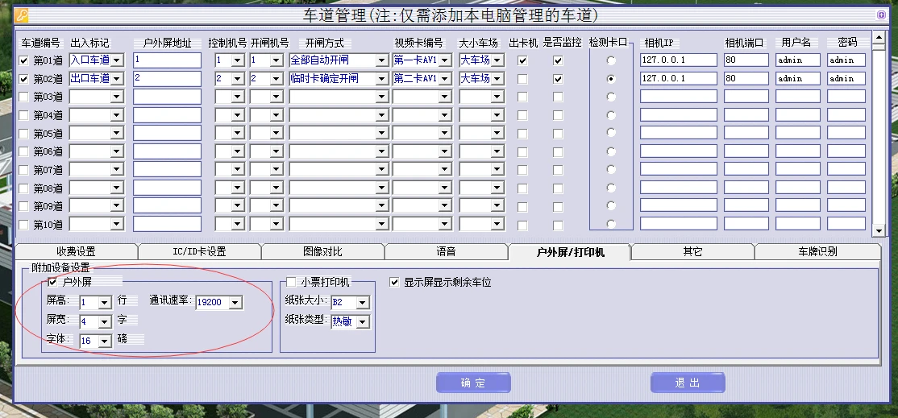This screenshot has width=898, height=418.
Task: Select 检测卡口 radio button for 第02道
Action: 611,79
